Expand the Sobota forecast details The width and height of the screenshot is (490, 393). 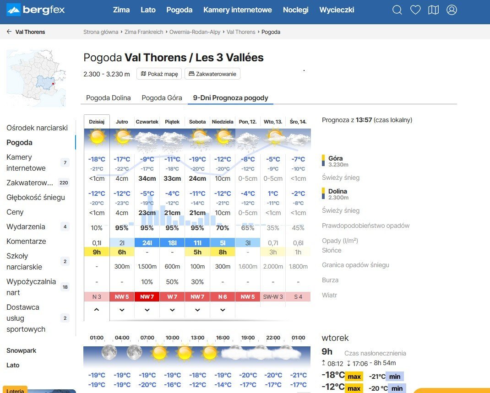pyautogui.click(x=197, y=310)
